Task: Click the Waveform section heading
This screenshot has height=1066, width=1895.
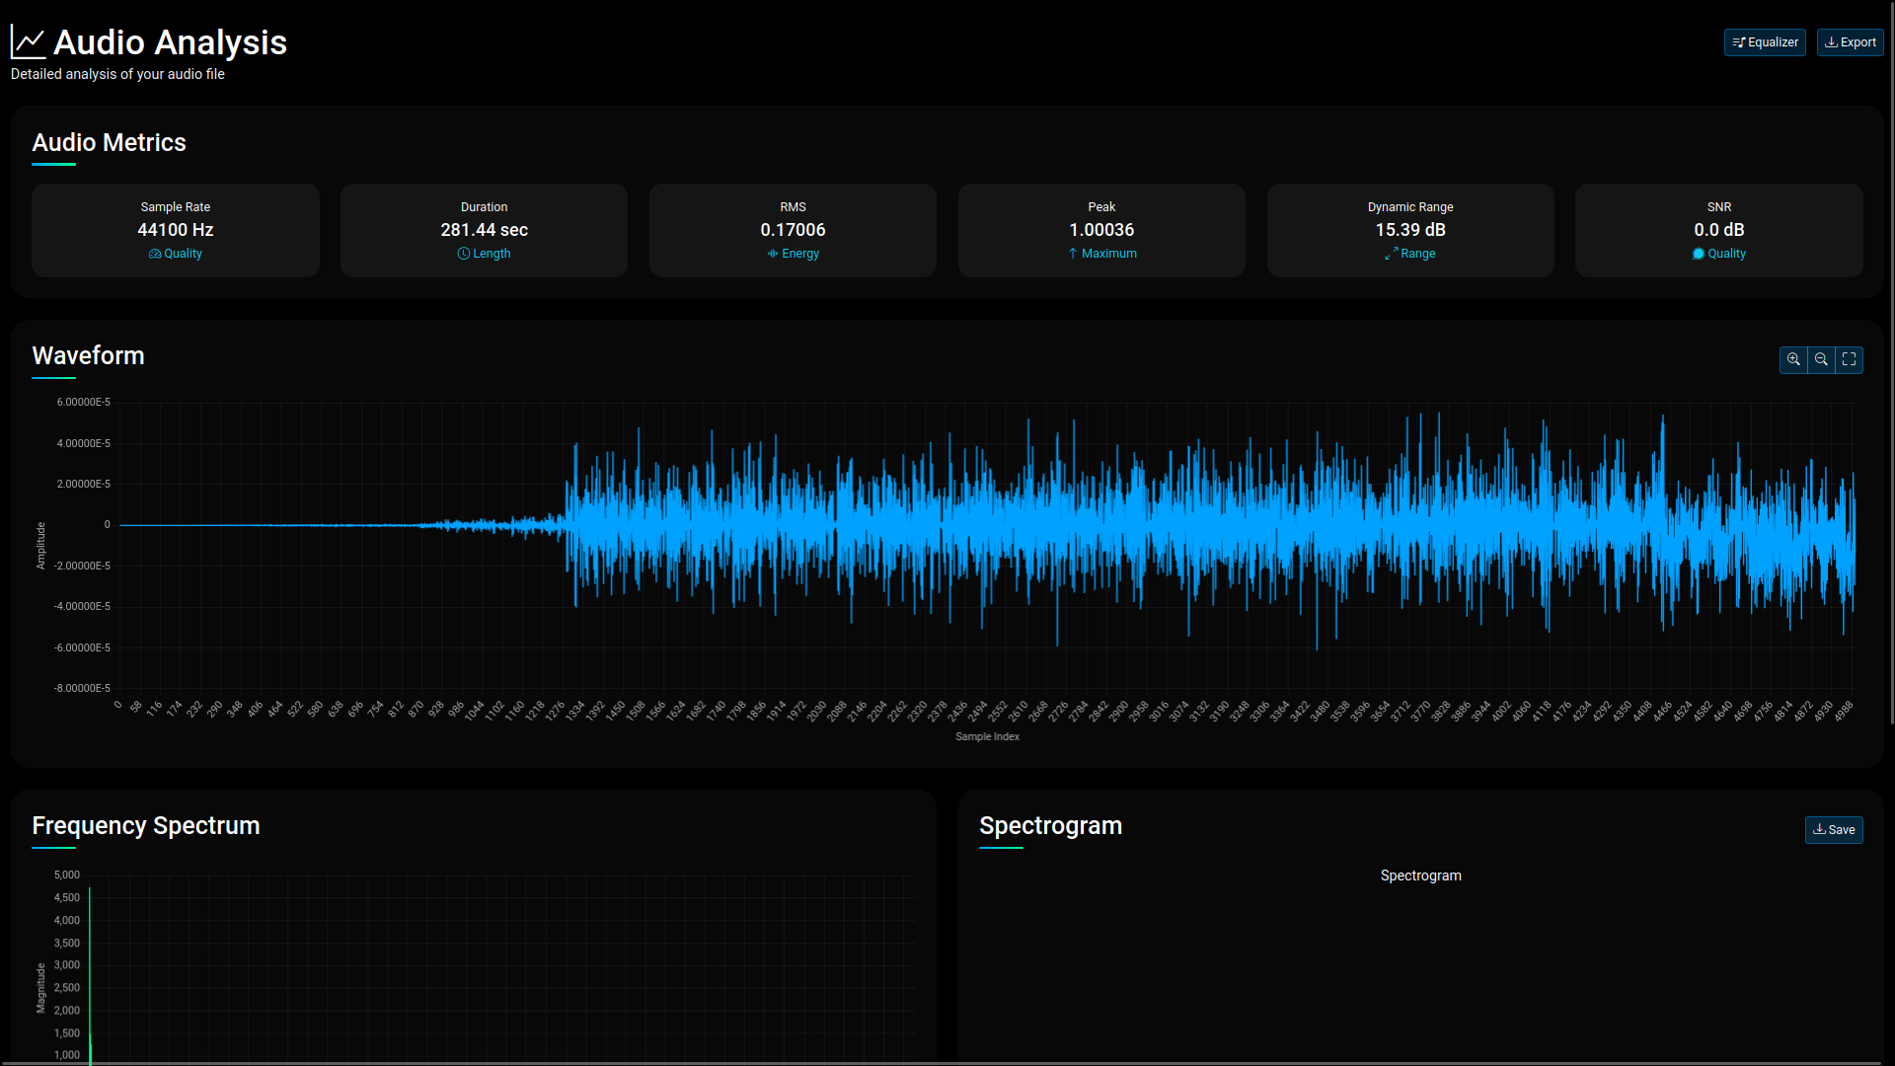Action: pyautogui.click(x=88, y=356)
